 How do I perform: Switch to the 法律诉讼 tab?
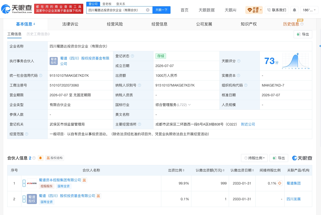(70, 24)
